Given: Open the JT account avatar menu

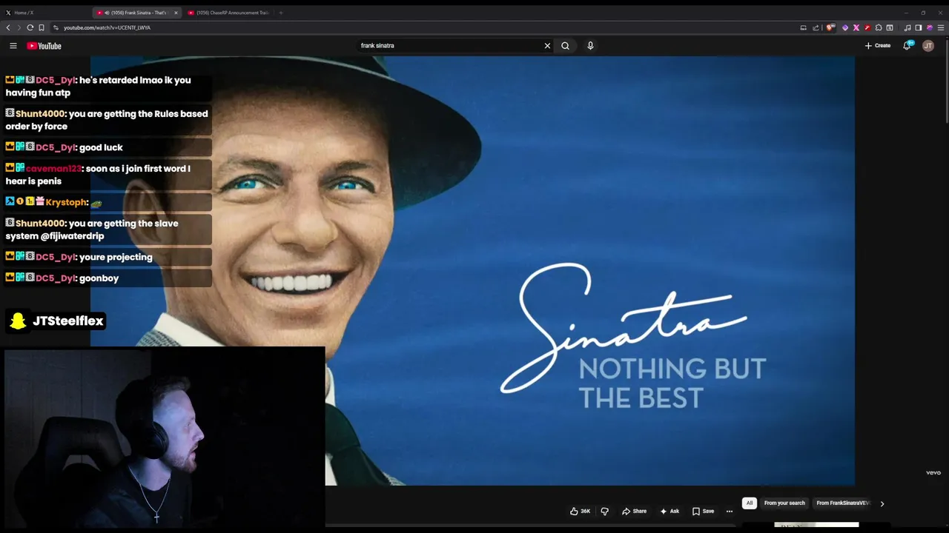Looking at the screenshot, I should pyautogui.click(x=928, y=46).
